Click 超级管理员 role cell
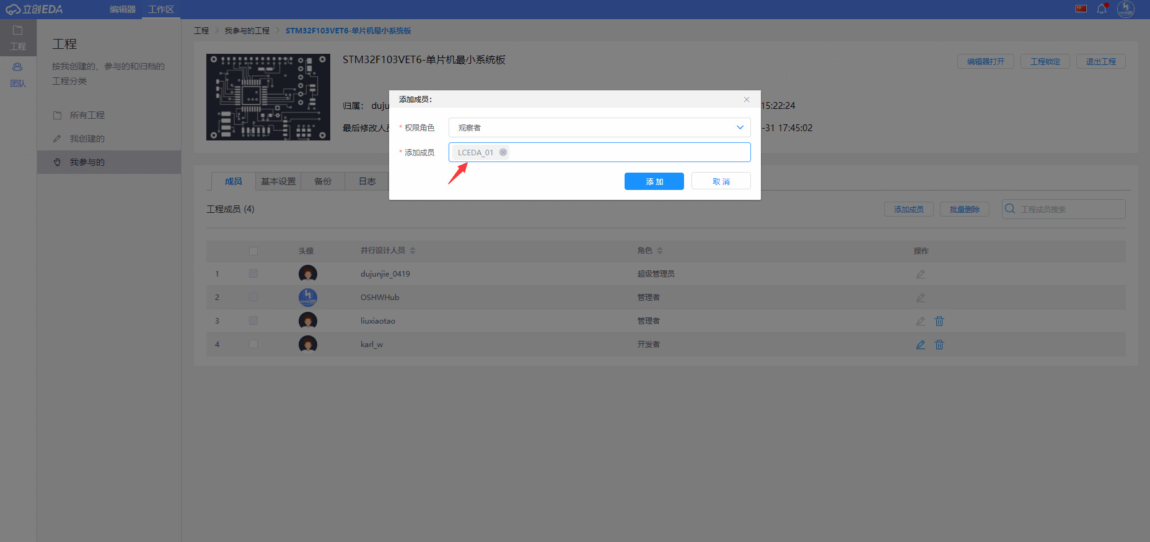The height and width of the screenshot is (542, 1150). point(656,274)
